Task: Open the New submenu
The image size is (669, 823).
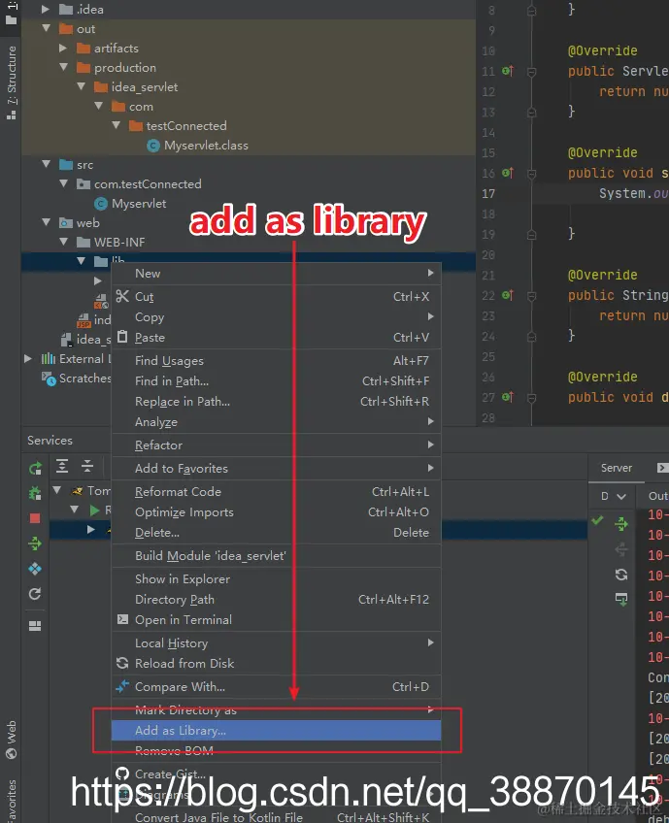Action: [276, 274]
